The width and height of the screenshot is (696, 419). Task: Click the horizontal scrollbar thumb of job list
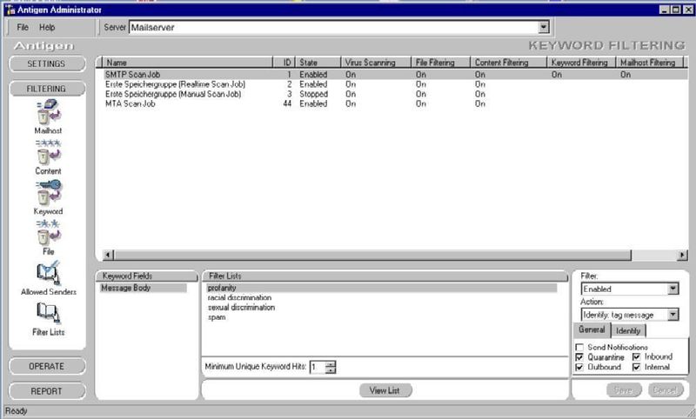[372, 255]
